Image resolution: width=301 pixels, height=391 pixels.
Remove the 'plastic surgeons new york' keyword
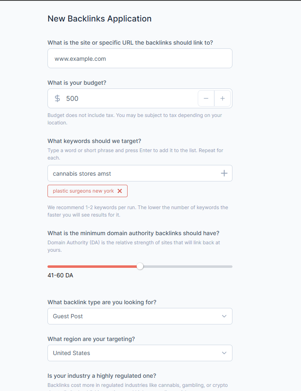coord(120,191)
